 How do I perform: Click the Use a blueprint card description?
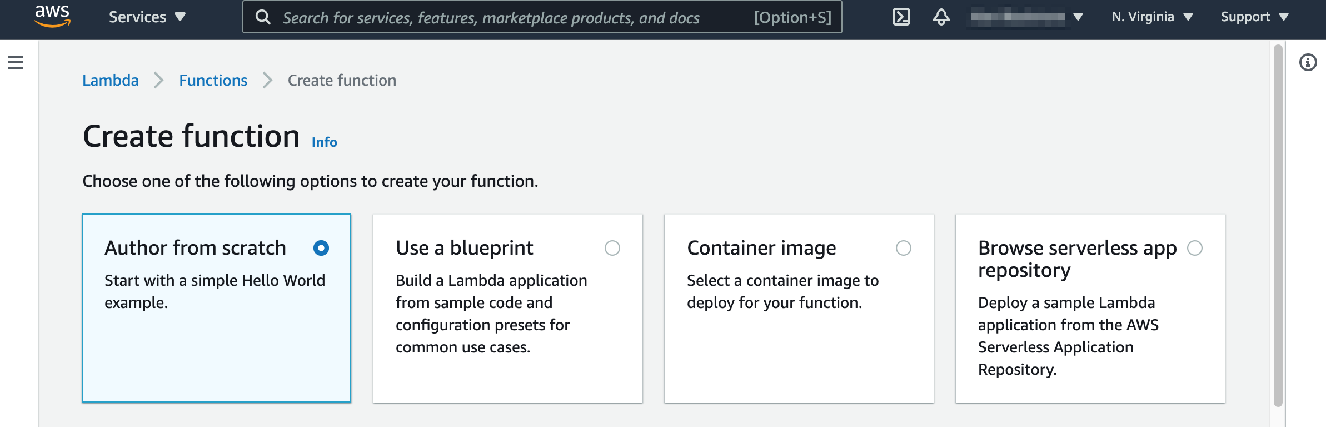[491, 314]
